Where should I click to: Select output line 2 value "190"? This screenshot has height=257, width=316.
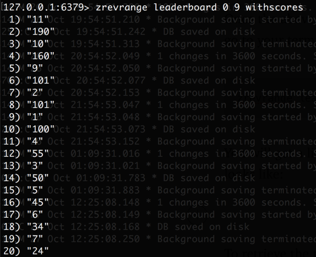(41, 32)
